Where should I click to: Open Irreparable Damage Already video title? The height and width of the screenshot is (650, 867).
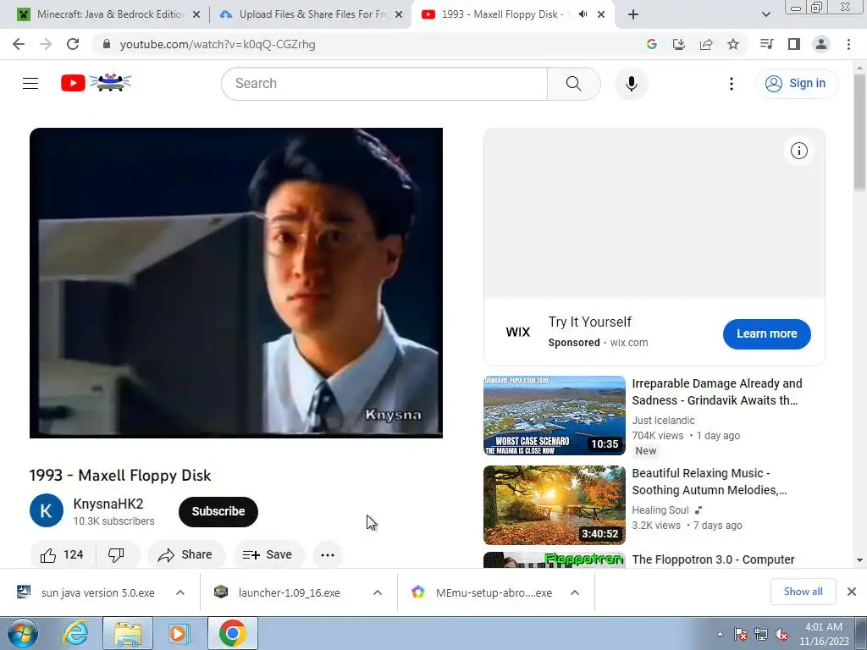click(x=717, y=392)
